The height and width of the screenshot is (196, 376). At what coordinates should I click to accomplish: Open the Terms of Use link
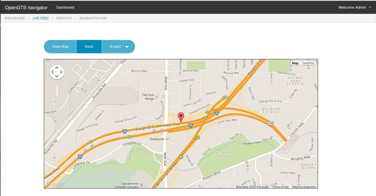click(x=280, y=187)
